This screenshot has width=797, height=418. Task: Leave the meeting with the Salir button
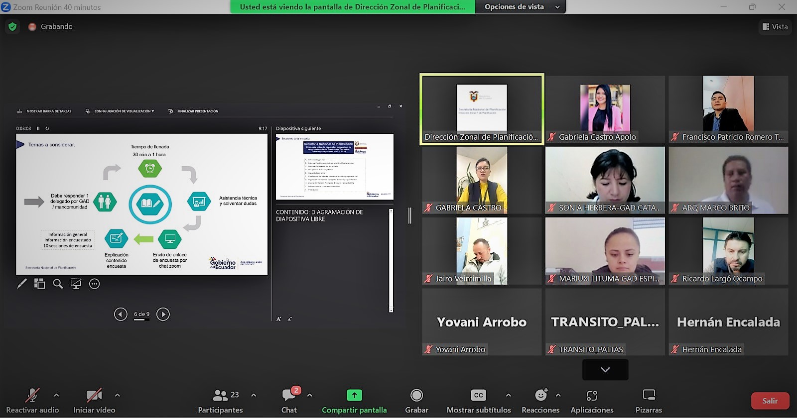point(770,401)
